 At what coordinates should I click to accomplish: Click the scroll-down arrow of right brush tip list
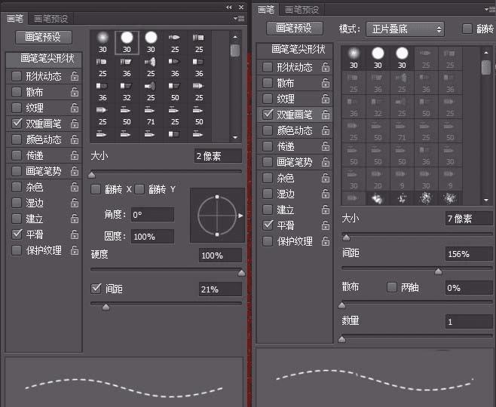coord(486,200)
